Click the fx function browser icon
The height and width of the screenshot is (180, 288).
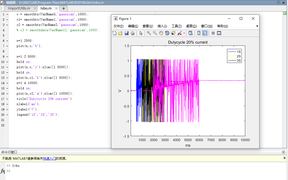[x=3, y=171]
